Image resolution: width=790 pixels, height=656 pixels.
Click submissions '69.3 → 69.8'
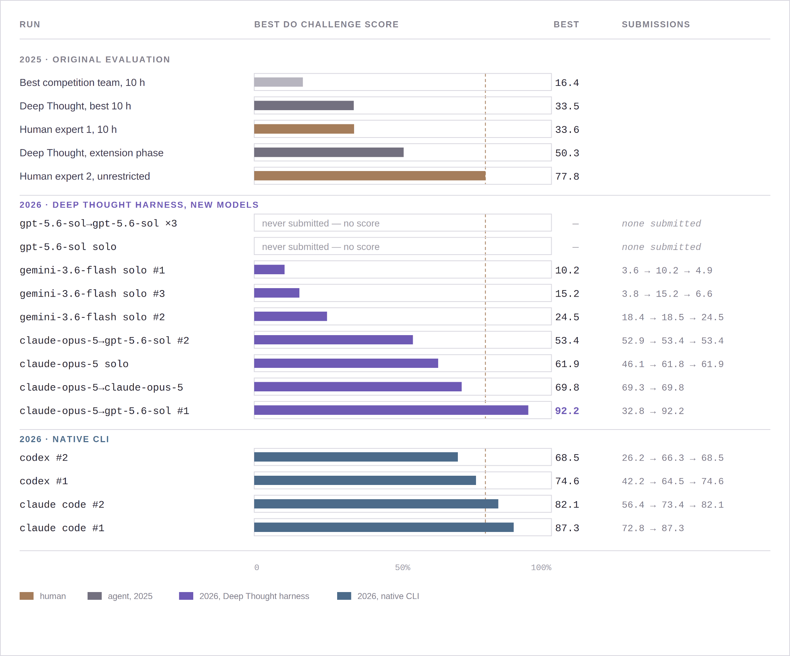pos(653,388)
